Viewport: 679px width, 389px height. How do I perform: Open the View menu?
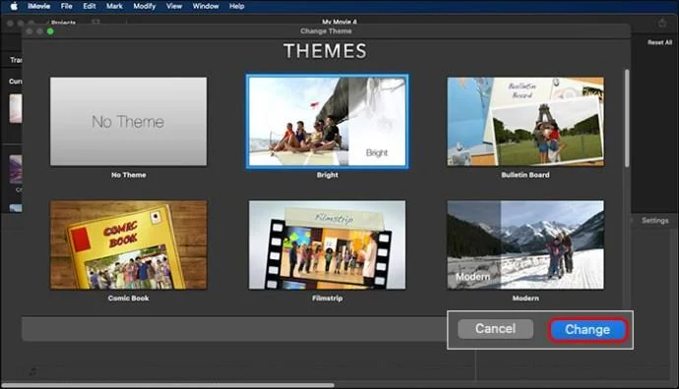coord(174,6)
